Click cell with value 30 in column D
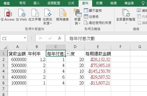 (x=75, y=77)
